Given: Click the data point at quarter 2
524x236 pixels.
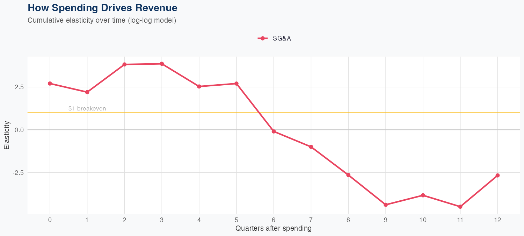Looking at the screenshot, I should (124, 64).
